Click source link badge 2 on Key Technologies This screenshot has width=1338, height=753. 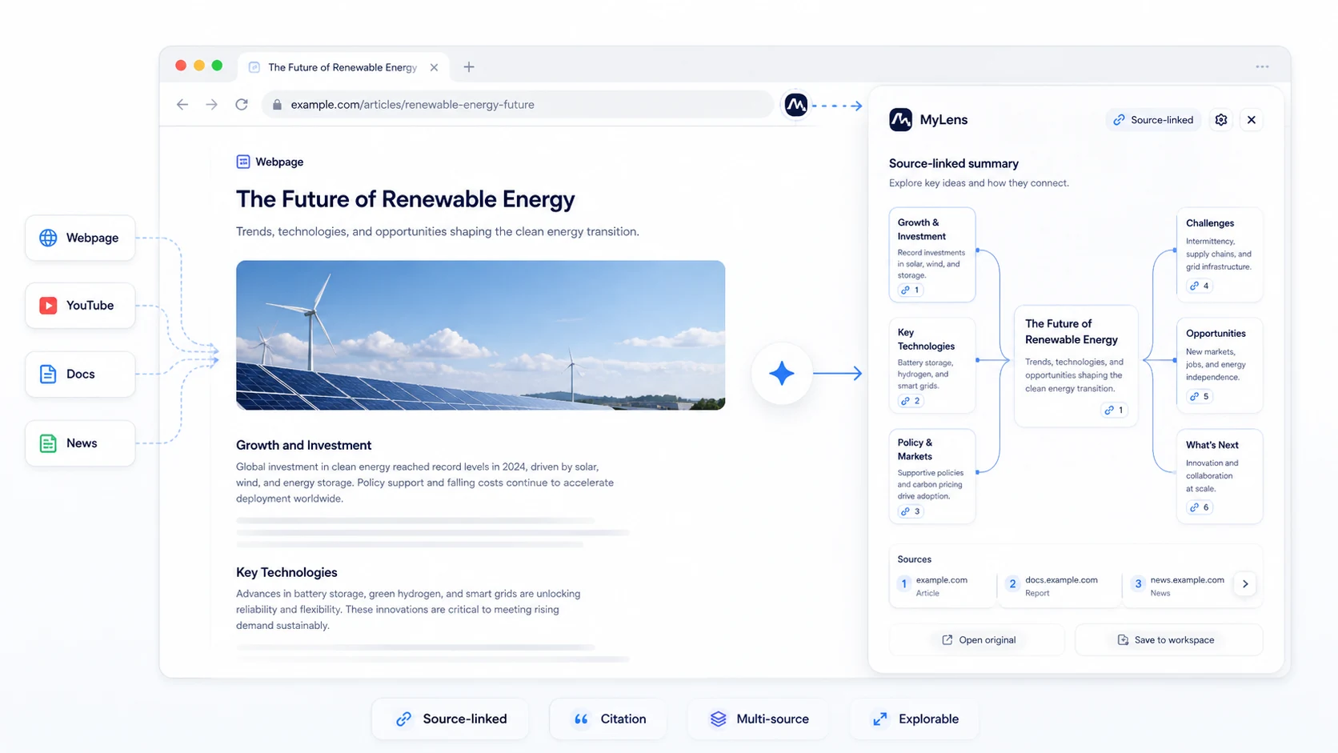(910, 401)
